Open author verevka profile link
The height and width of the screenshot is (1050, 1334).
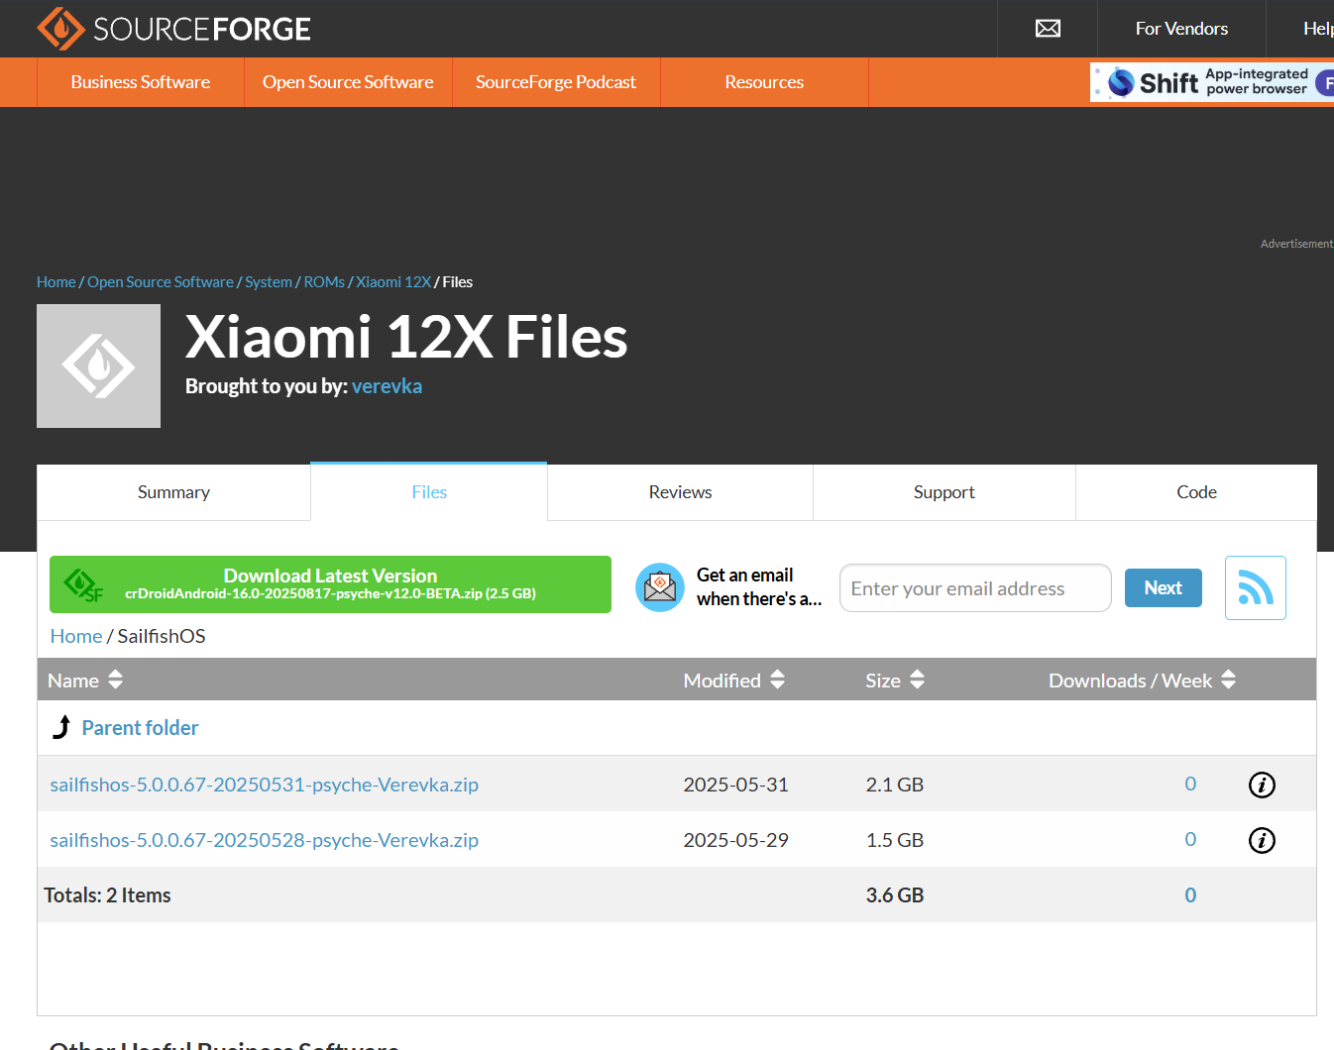[x=387, y=386]
